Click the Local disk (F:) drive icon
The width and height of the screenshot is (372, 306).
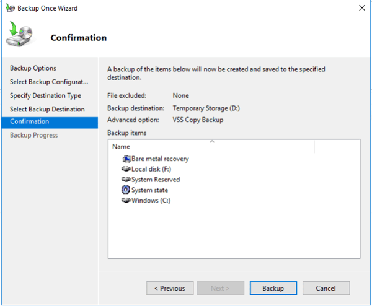(126, 168)
